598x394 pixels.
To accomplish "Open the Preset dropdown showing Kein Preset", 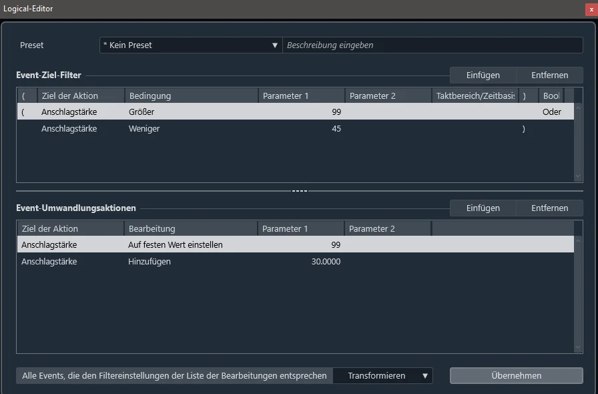I will (191, 45).
